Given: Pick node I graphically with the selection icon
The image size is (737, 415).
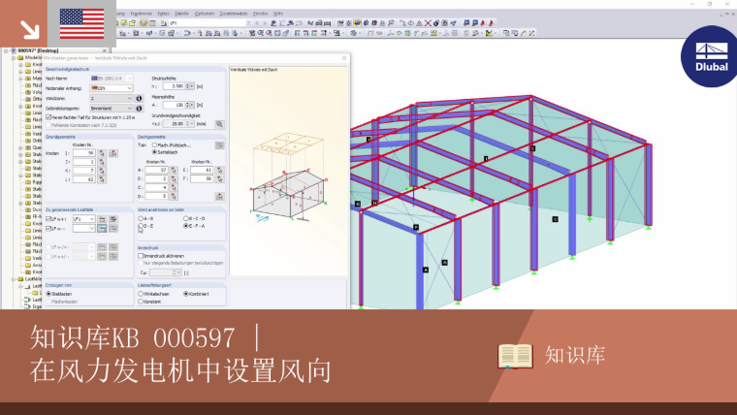Looking at the screenshot, I should [102, 153].
